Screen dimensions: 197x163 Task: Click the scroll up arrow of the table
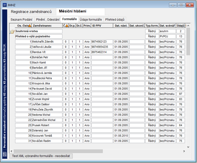188,26
